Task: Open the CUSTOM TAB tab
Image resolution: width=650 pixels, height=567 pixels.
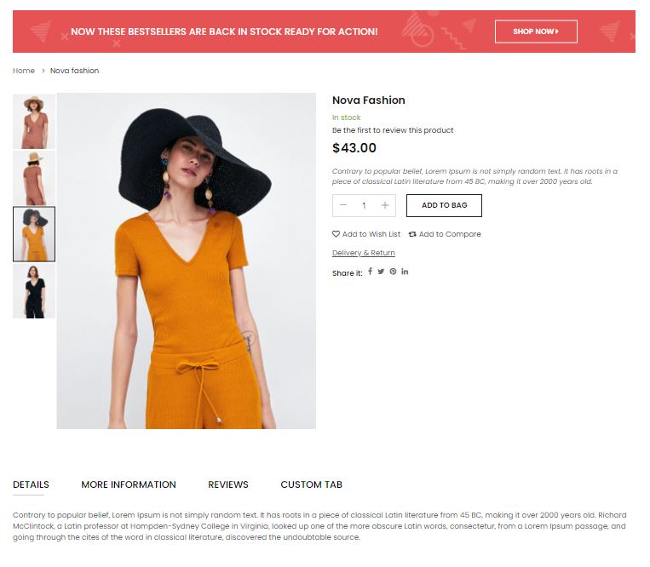Action: pyautogui.click(x=311, y=484)
